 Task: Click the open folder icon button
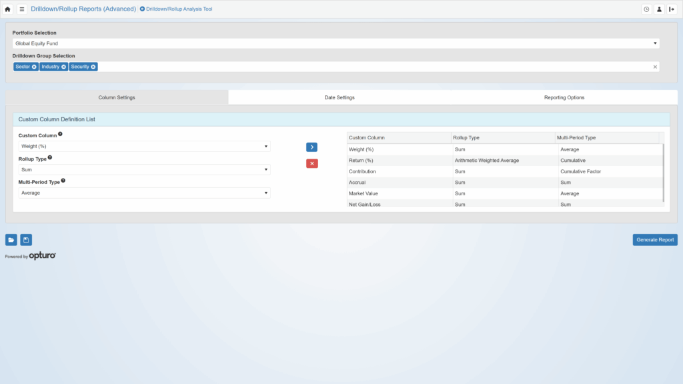coord(11,240)
